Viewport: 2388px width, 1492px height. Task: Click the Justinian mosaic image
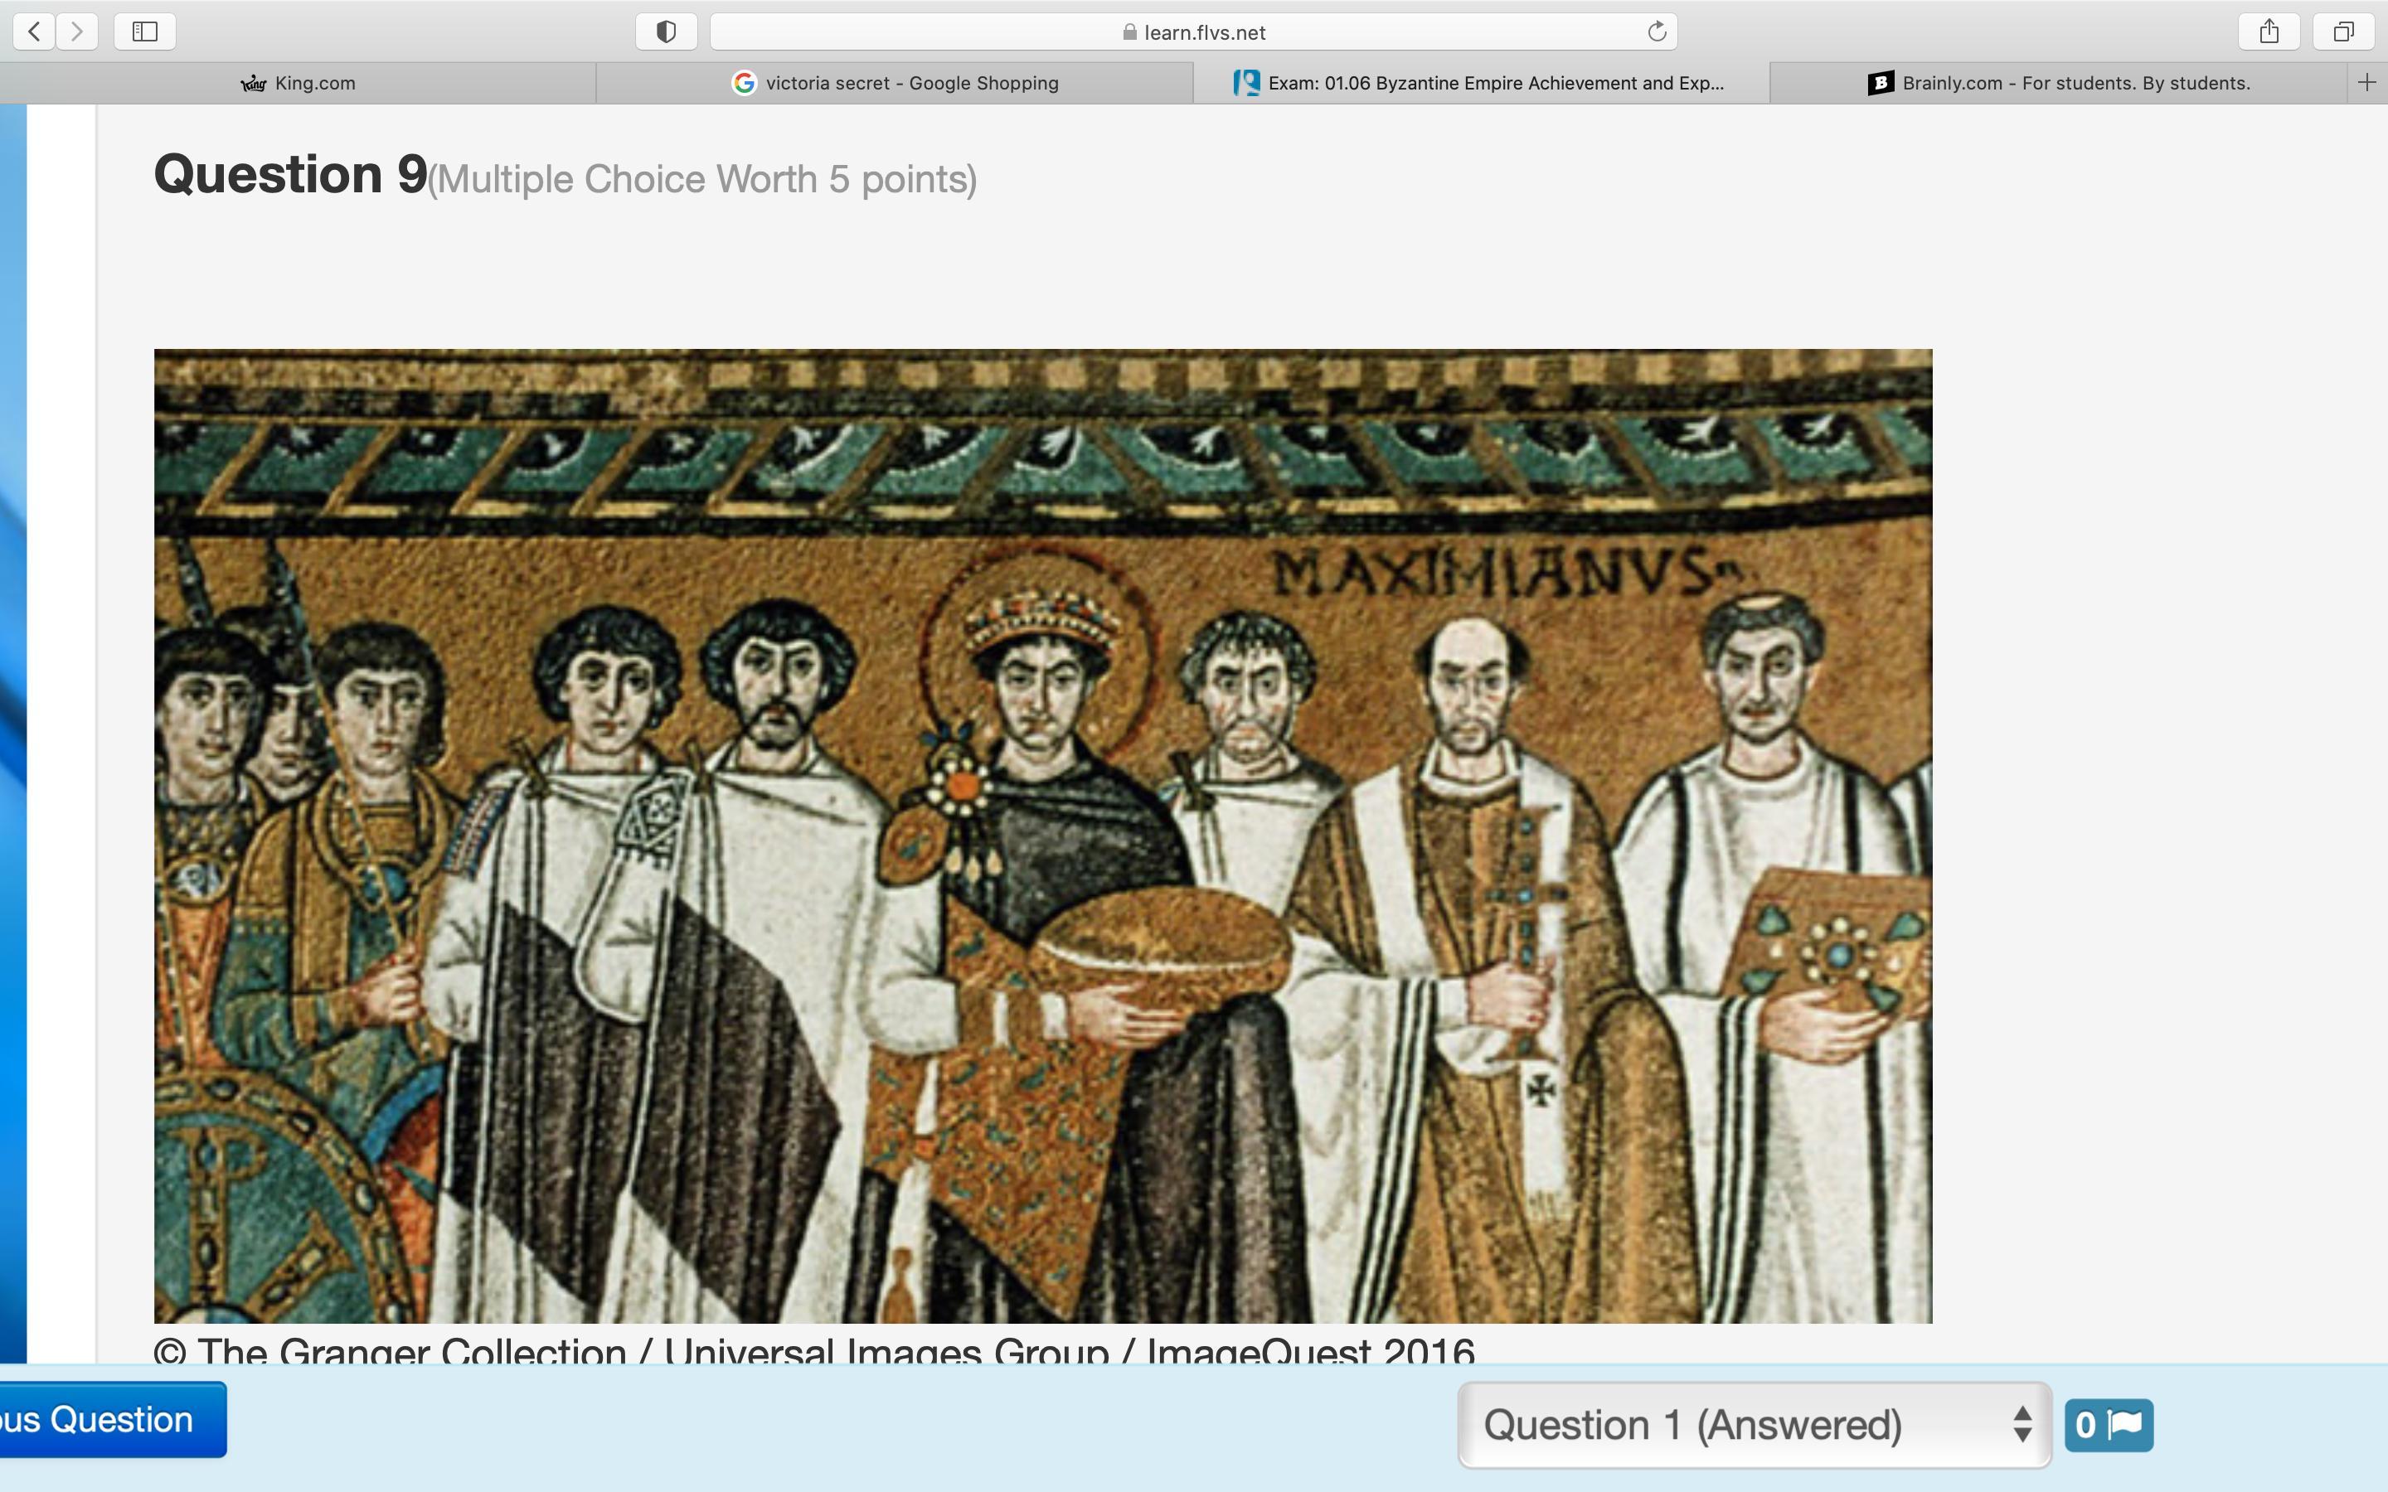[x=1042, y=835]
